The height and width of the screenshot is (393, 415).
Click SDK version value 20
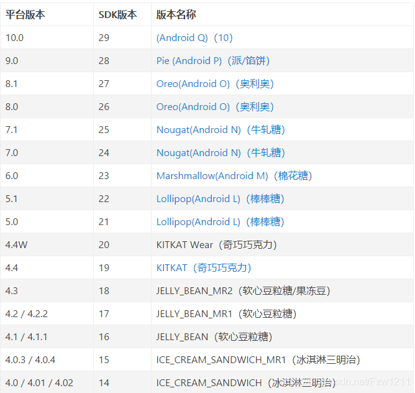[x=104, y=245]
